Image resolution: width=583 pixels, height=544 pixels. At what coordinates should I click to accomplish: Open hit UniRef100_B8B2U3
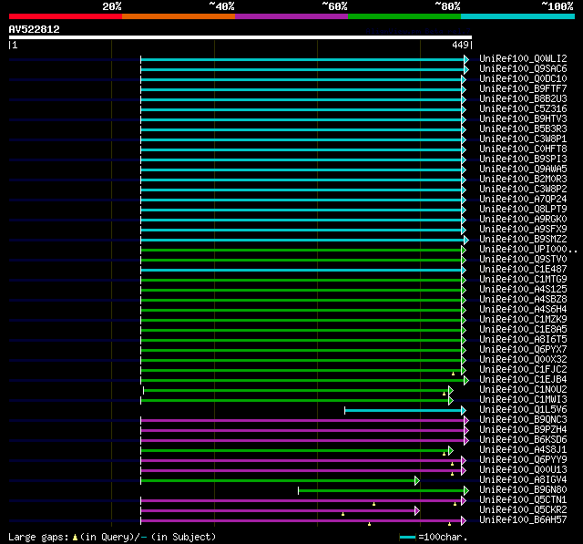[x=523, y=99]
